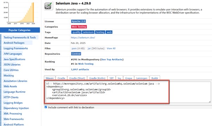Open JSON Libraries category

(12, 65)
